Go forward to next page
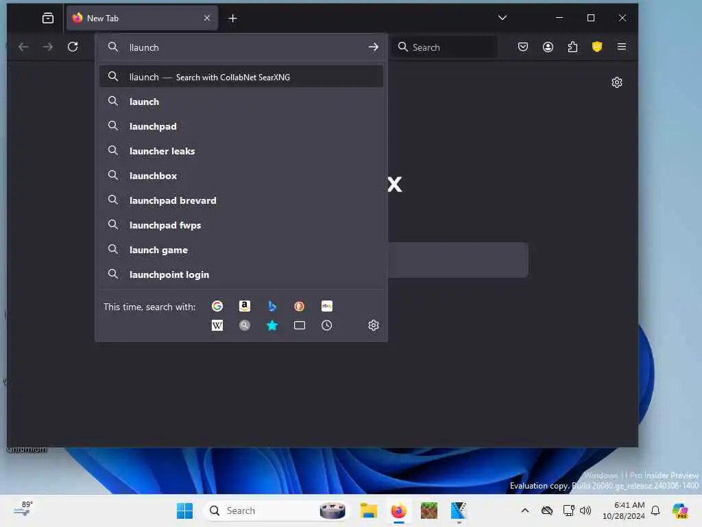 [48, 47]
